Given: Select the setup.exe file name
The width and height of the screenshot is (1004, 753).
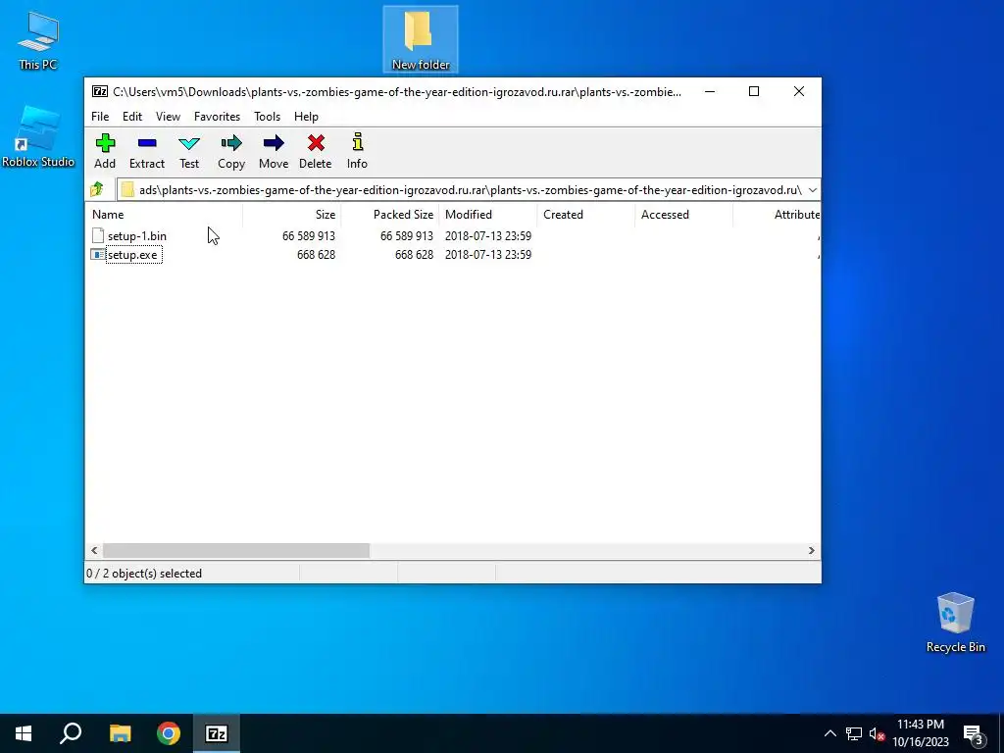Looking at the screenshot, I should pos(133,255).
